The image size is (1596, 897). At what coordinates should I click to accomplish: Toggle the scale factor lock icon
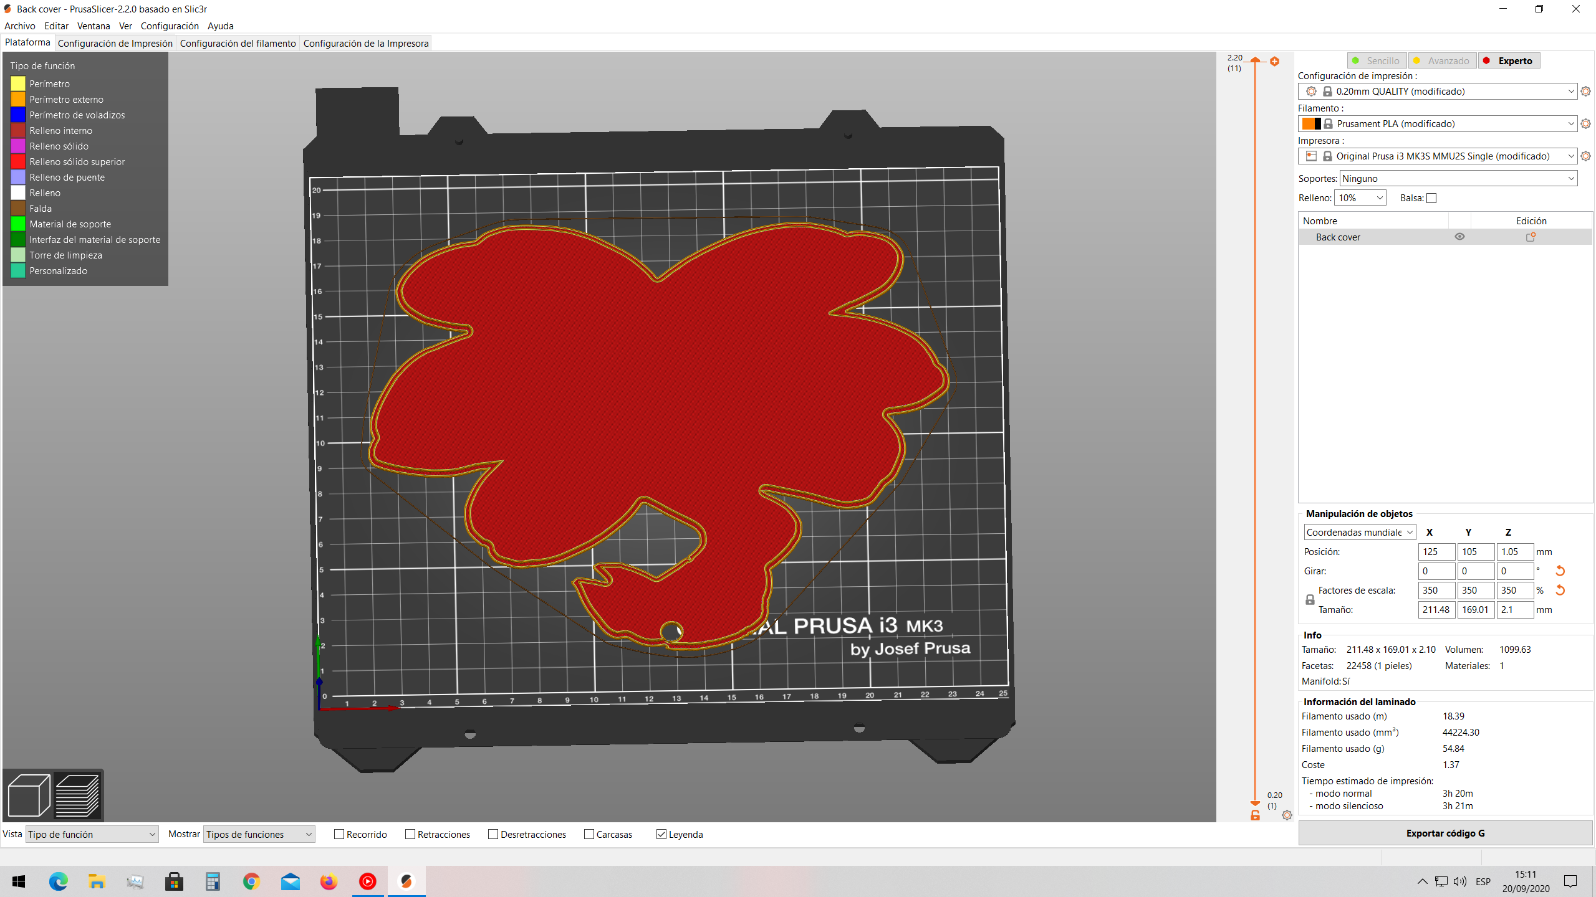coord(1310,599)
